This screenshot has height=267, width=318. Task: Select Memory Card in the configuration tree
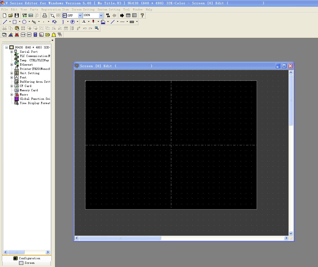(29, 90)
